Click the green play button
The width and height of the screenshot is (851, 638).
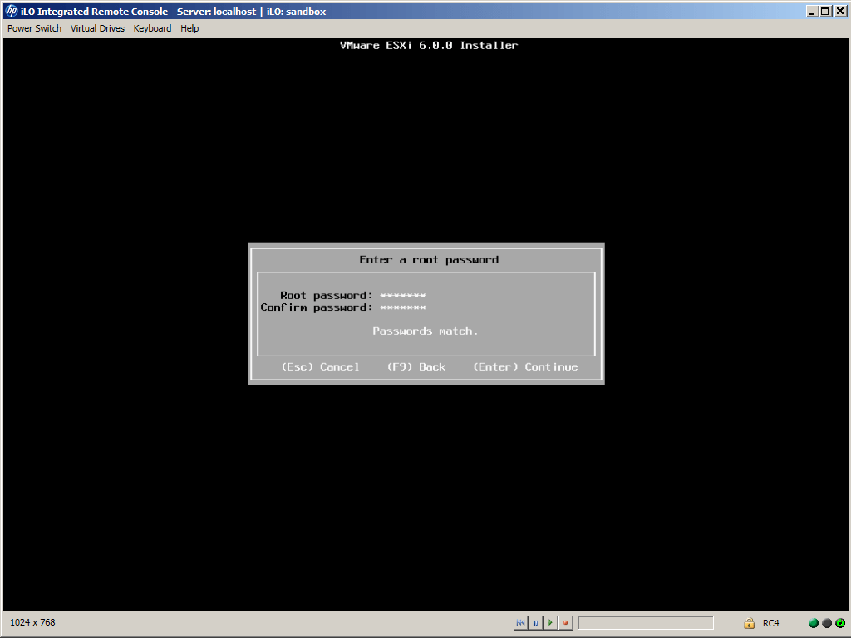pyautogui.click(x=550, y=622)
